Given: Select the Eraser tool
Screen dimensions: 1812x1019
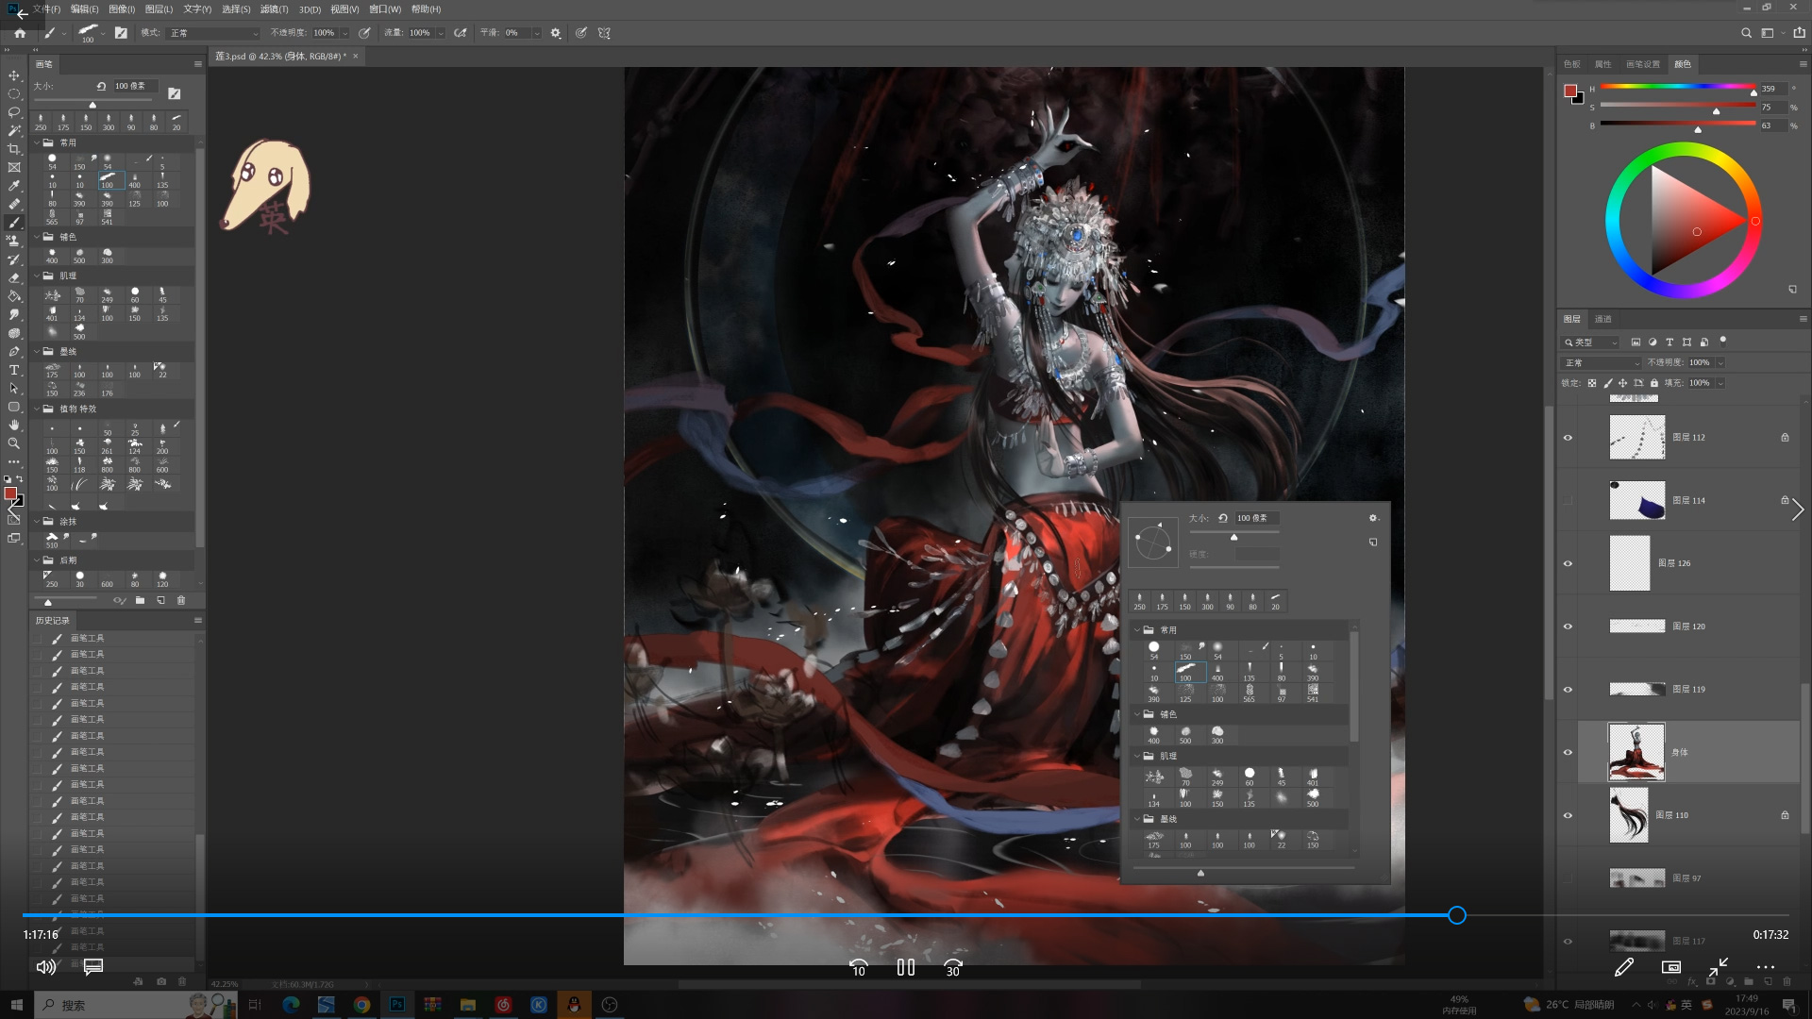Looking at the screenshot, I should click(14, 277).
